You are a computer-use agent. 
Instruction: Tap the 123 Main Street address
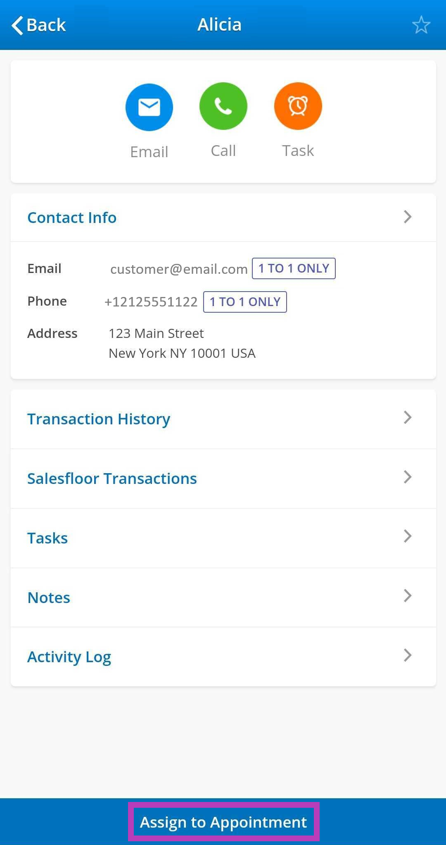click(156, 333)
